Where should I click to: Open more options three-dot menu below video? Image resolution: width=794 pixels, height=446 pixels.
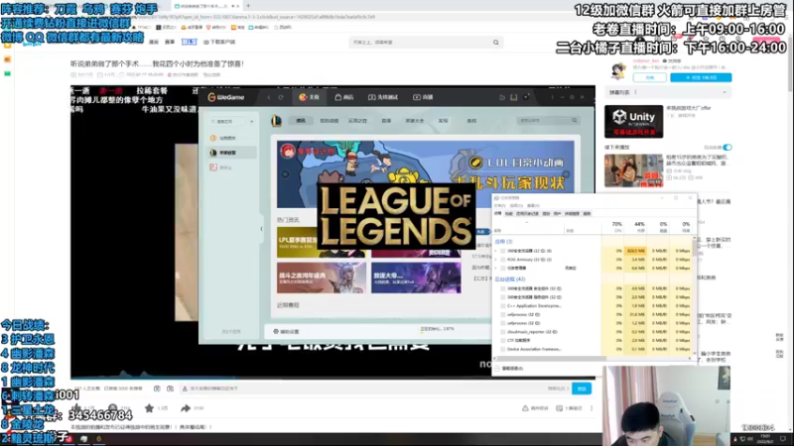point(591,408)
